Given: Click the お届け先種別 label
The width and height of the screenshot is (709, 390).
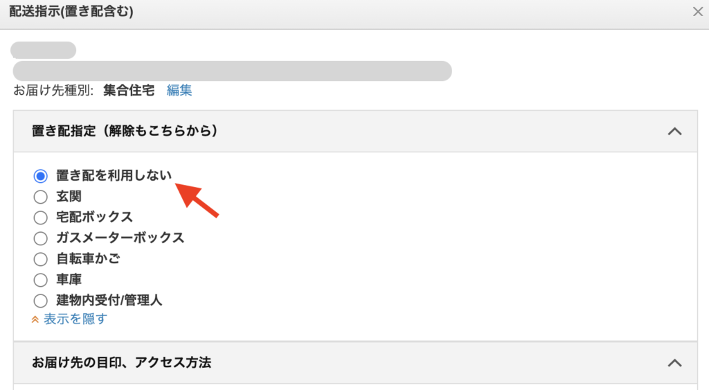Looking at the screenshot, I should (x=53, y=90).
